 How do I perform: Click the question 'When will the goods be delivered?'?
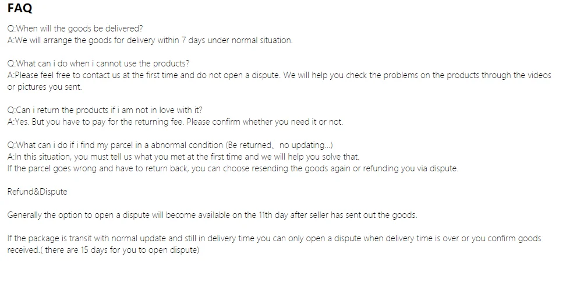pyautogui.click(x=75, y=29)
